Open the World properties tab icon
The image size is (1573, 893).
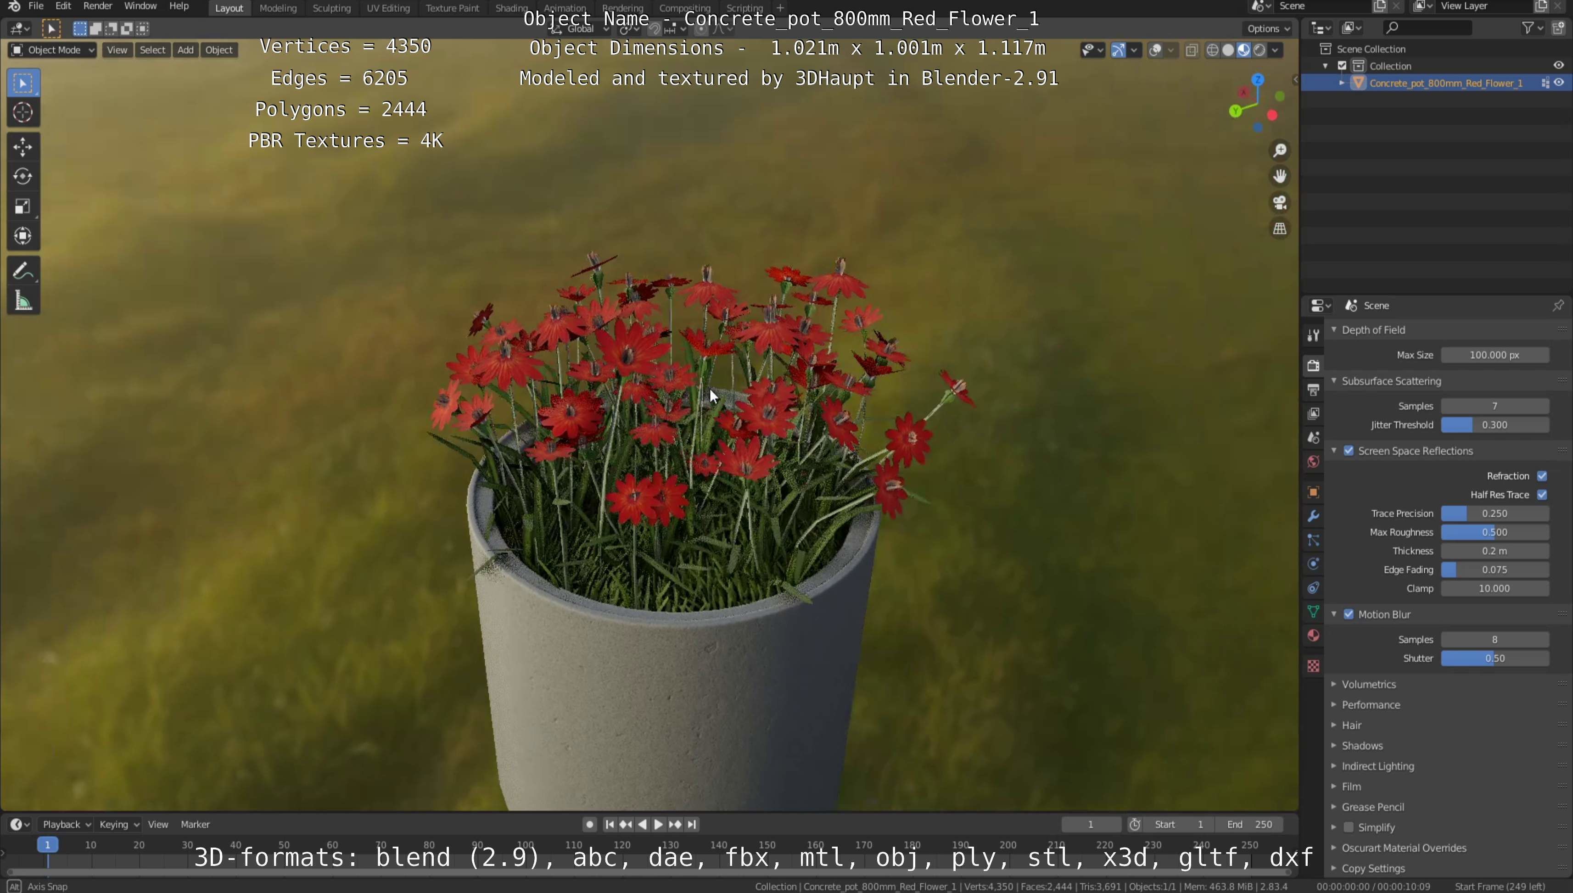point(1313,461)
